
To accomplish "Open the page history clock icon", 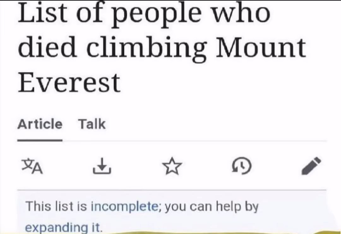I will 242,166.
